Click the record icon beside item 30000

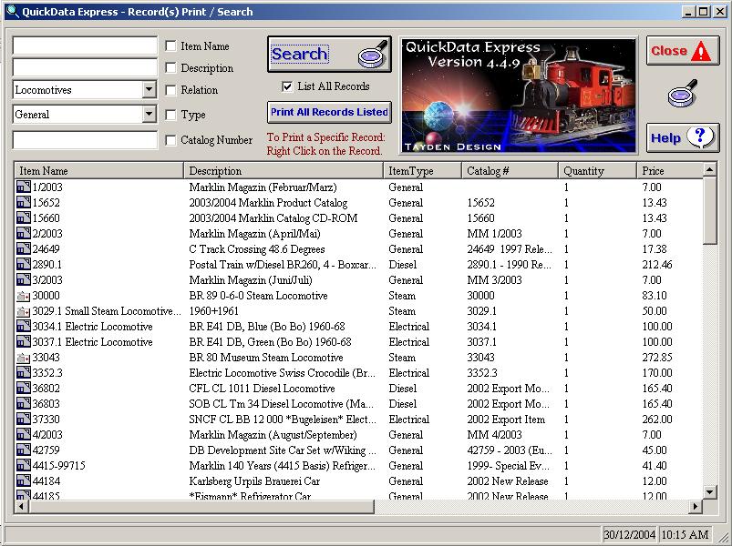pos(23,296)
